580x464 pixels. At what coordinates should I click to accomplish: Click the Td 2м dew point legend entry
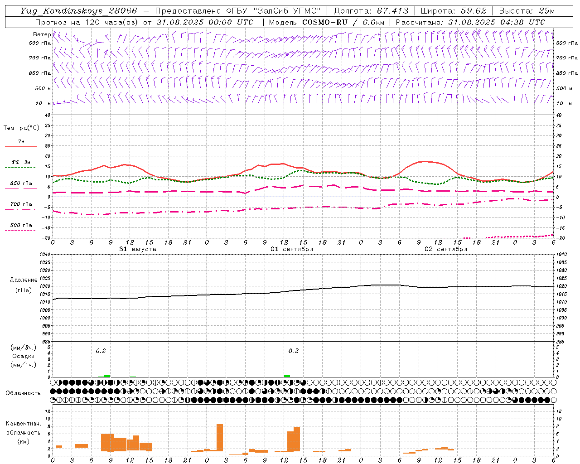[21, 163]
